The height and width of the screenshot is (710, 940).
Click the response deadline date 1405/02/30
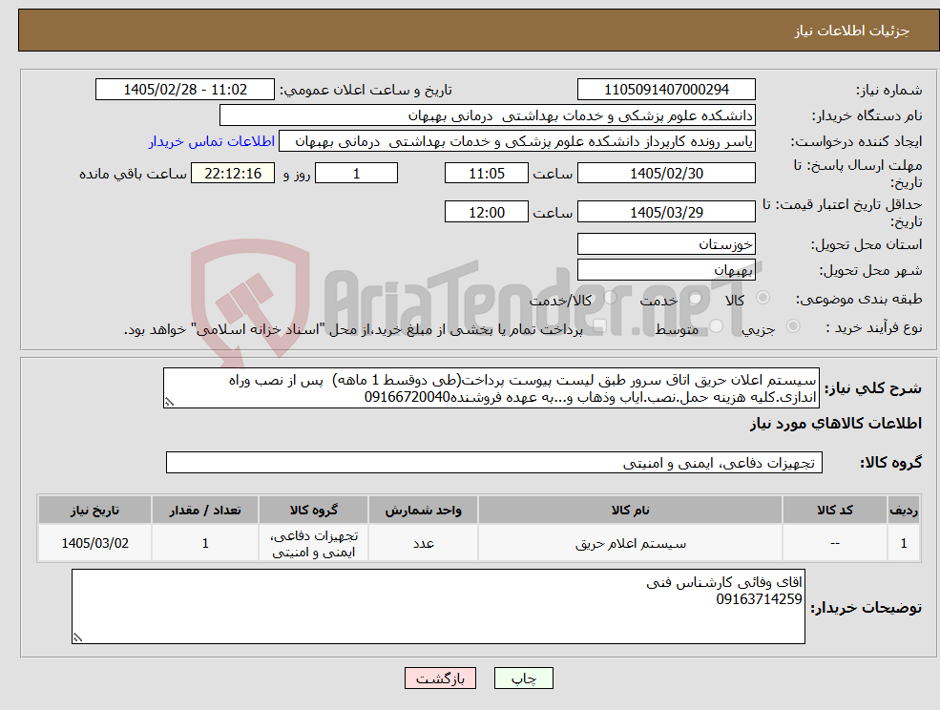point(666,174)
